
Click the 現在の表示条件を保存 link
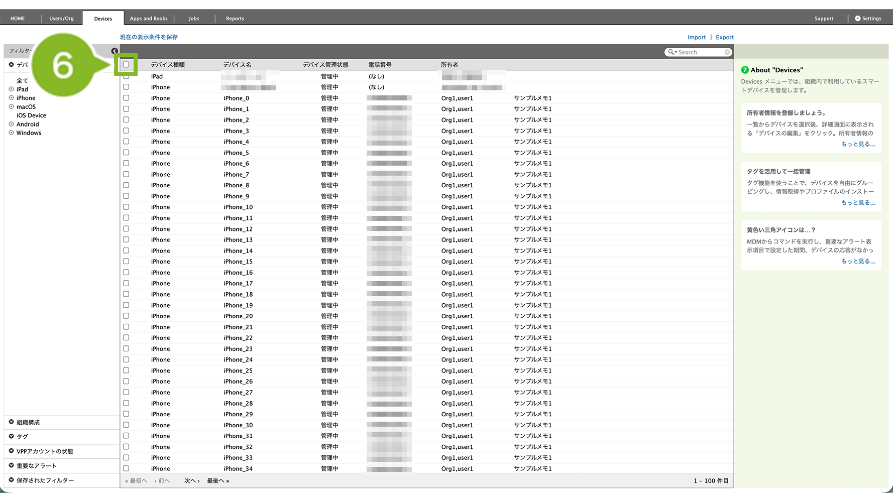click(x=149, y=37)
